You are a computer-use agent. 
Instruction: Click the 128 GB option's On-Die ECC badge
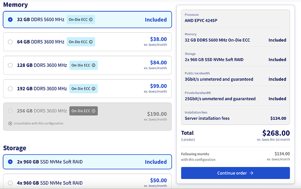pos(83,65)
